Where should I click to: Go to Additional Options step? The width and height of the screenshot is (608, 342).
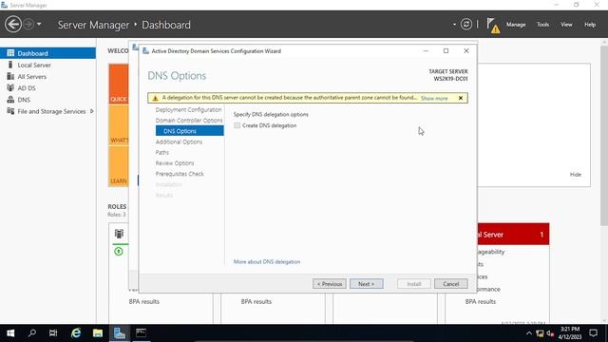pyautogui.click(x=179, y=142)
